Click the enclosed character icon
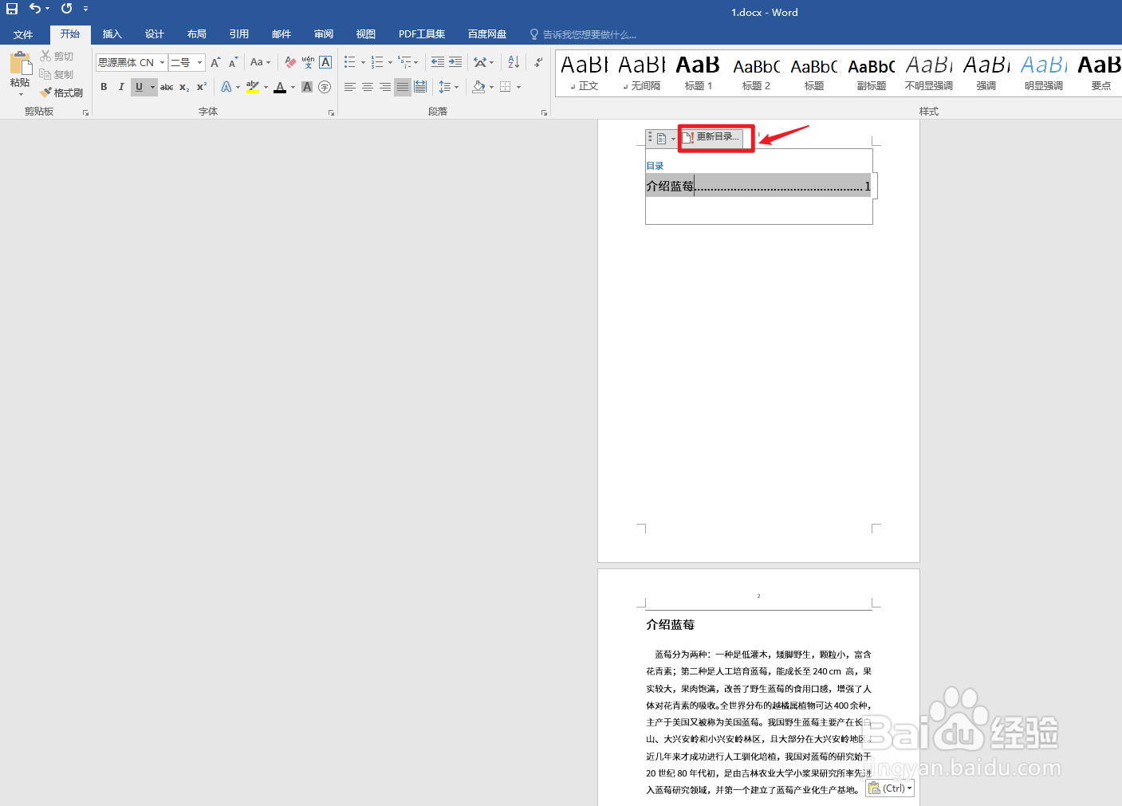This screenshot has width=1122, height=806. pos(325,87)
